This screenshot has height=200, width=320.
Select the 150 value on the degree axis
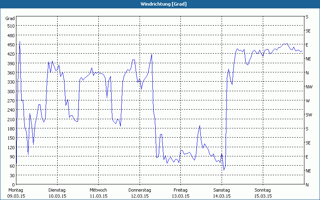(x=11, y=138)
